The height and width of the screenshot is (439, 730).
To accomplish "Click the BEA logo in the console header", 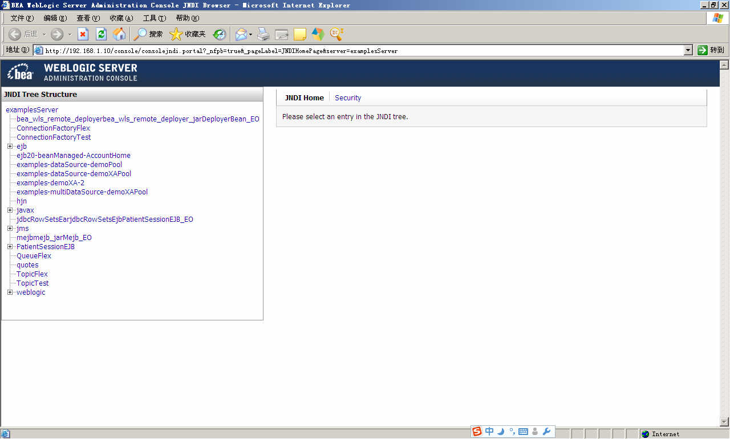I will (x=21, y=72).
